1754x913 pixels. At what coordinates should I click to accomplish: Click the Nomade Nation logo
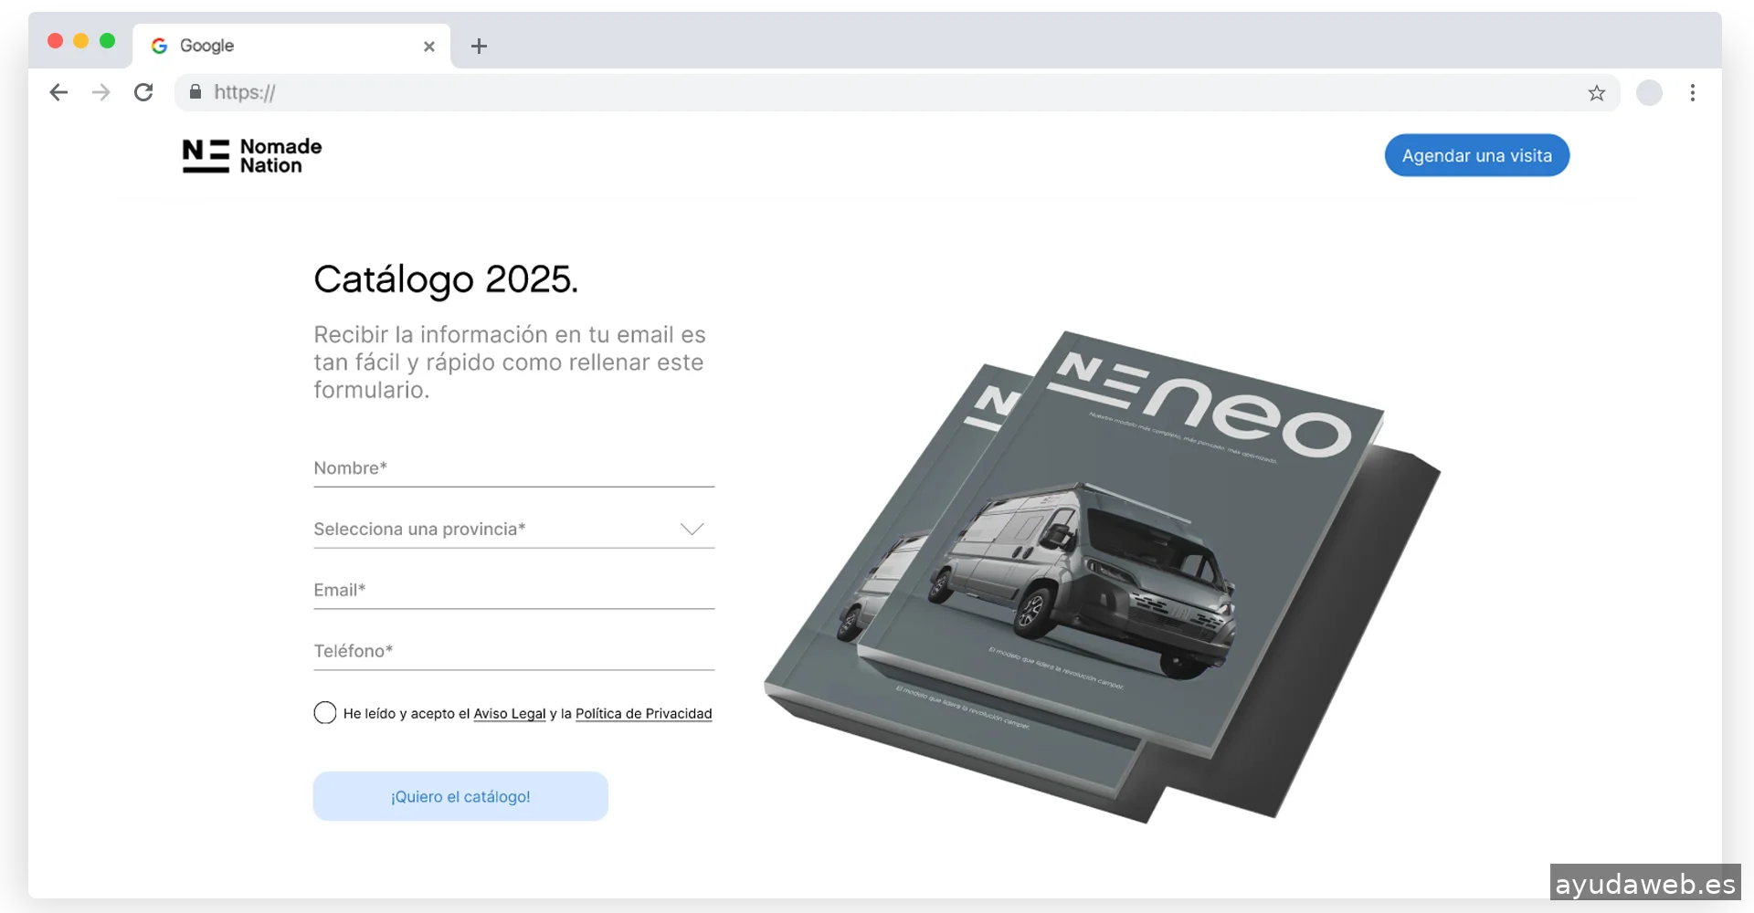[x=252, y=156]
